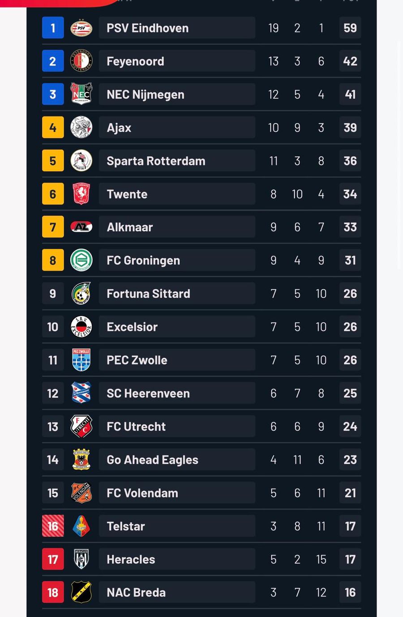Click the yellow rank 4 badge
Viewport: 403px width, 617px height.
pyautogui.click(x=53, y=128)
